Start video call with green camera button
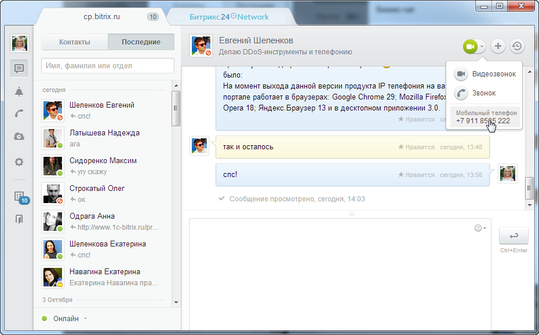539x335 pixels. 470,46
